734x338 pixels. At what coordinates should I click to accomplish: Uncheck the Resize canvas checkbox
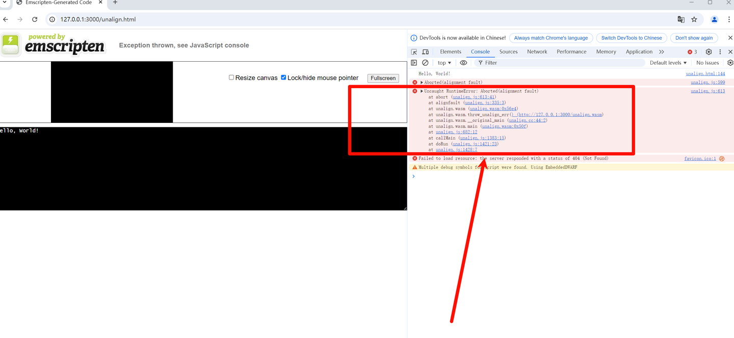(231, 77)
